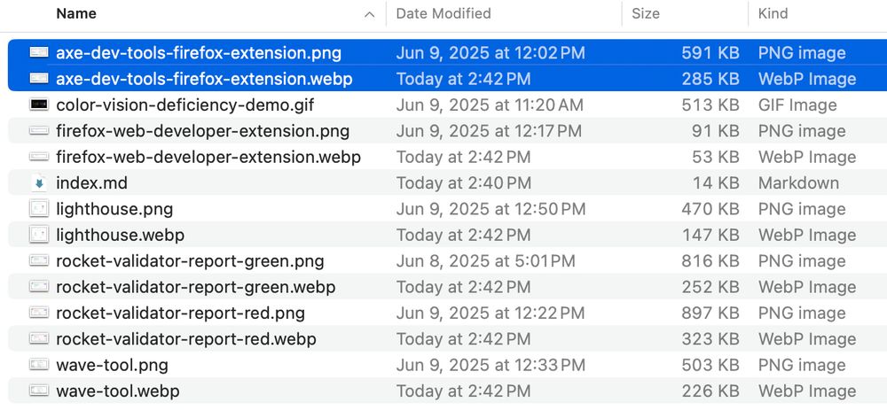
Task: Click the color-vision-deficiency-demo.gif file icon
Action: point(38,104)
